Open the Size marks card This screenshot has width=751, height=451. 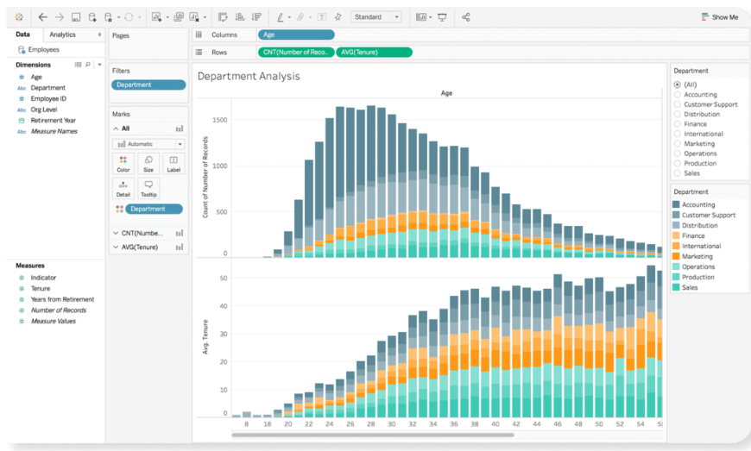(x=148, y=163)
